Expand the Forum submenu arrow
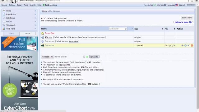199x112 pixels. [x=35, y=21]
